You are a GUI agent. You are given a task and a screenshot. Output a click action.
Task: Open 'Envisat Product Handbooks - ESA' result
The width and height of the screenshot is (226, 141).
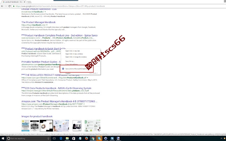[x=39, y=9]
